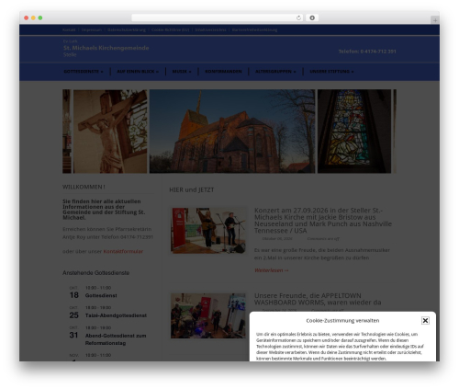Click the HIER und JETZT section heading
459x389 pixels.
192,189
